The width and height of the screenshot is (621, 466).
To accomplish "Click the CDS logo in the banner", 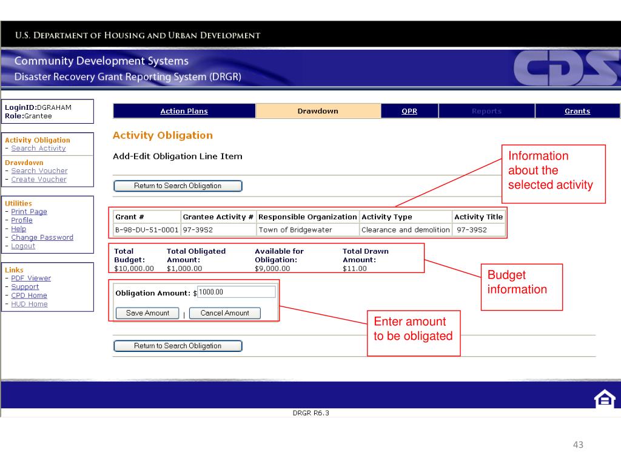I will point(566,68).
